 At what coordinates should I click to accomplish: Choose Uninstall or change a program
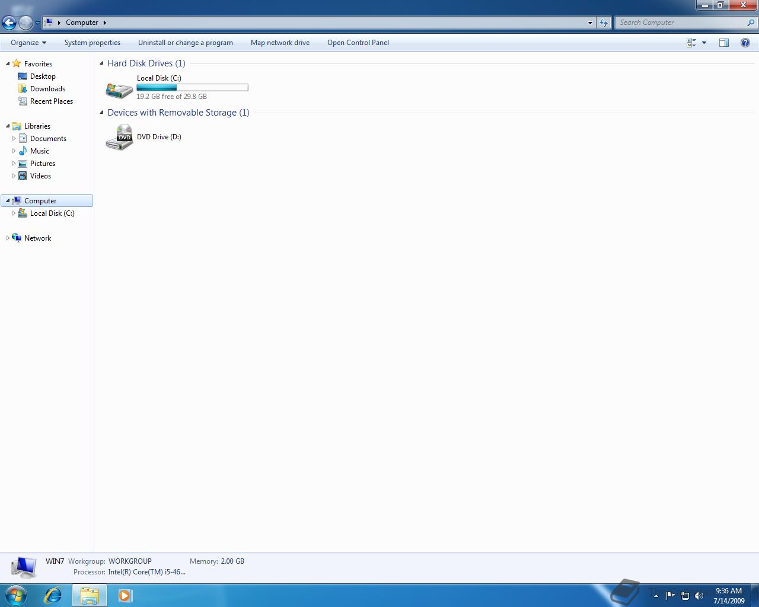pos(186,43)
